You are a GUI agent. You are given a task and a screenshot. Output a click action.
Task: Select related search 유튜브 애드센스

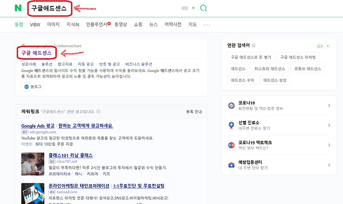(308, 69)
